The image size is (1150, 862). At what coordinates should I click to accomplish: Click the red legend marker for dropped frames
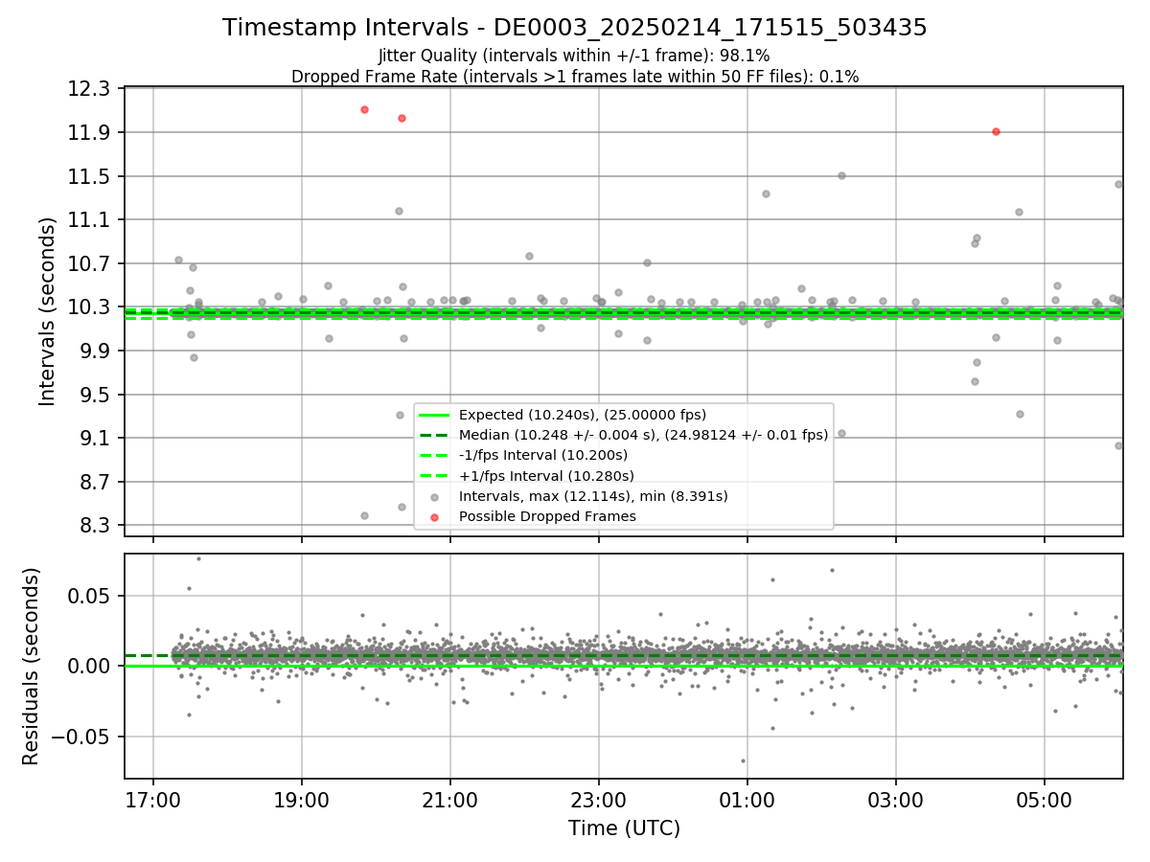click(434, 517)
